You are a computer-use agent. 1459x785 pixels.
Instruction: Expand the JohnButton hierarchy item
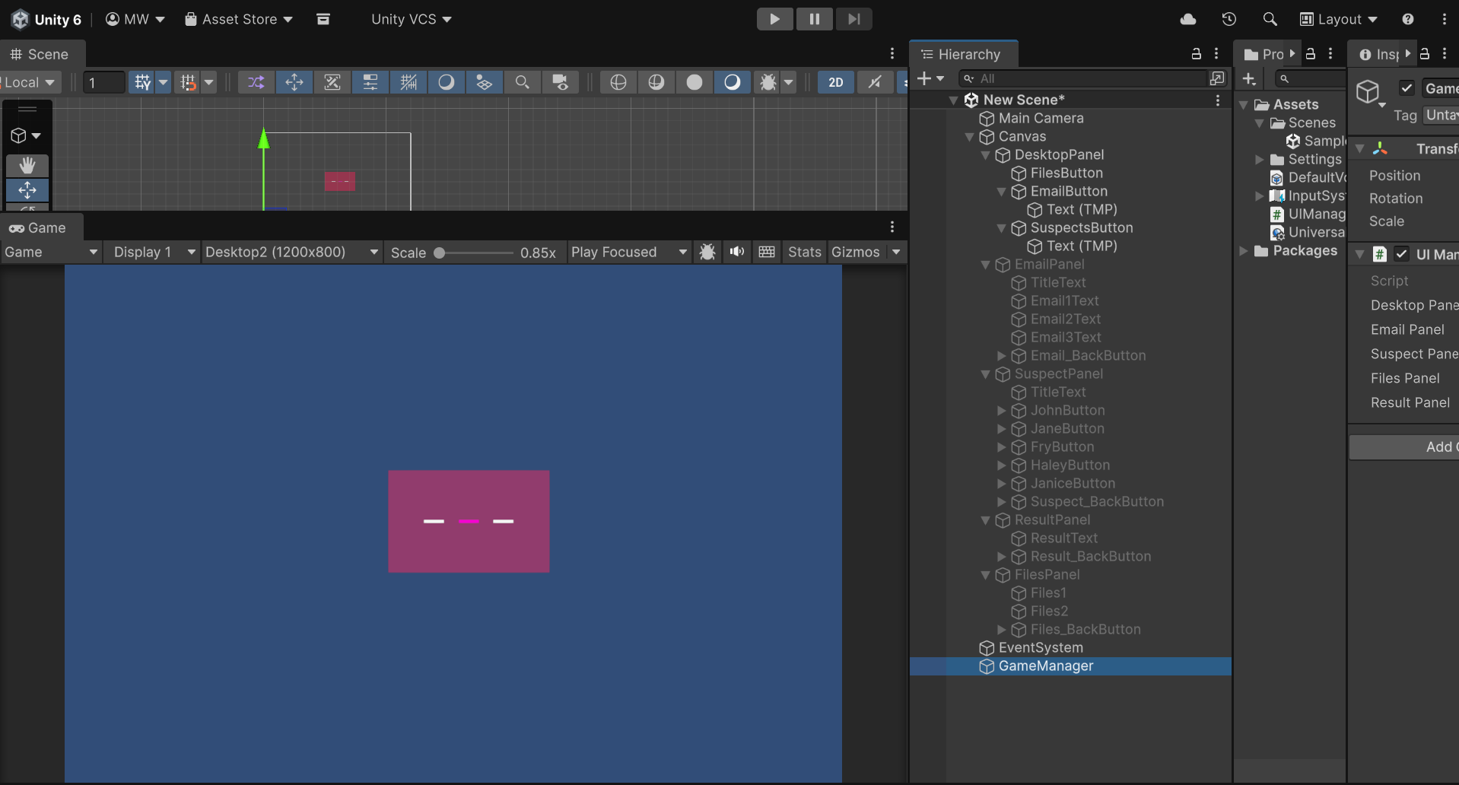tap(1002, 411)
